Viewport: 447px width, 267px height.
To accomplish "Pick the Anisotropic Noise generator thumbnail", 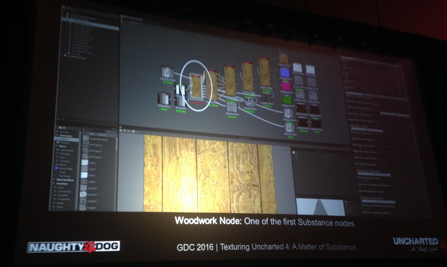I will 85,138.
